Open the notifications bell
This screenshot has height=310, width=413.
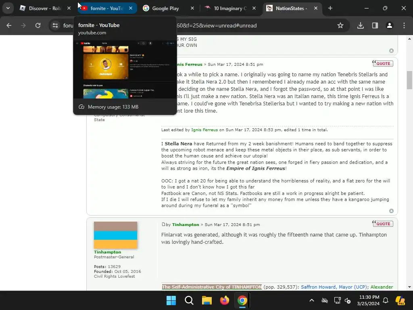coord(386,300)
